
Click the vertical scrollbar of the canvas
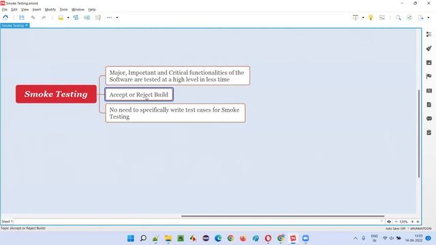pyautogui.click(x=419, y=133)
